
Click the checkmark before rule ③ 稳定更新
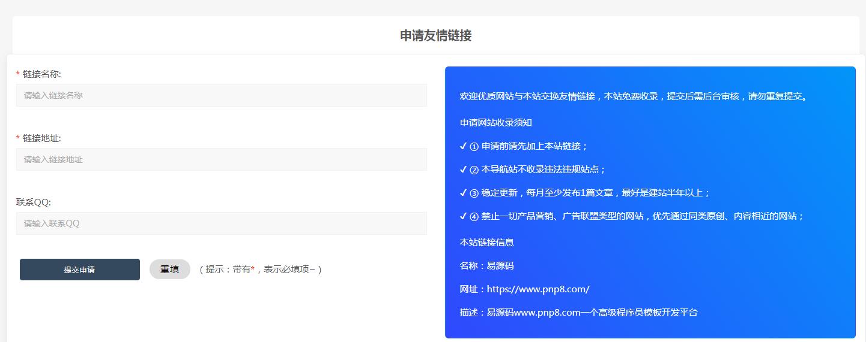tap(463, 193)
